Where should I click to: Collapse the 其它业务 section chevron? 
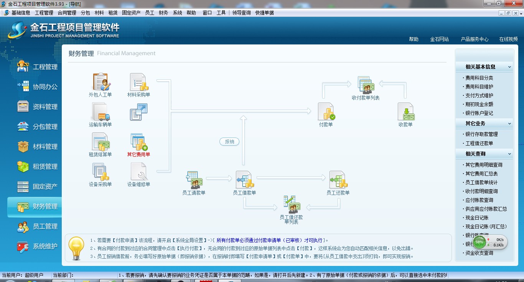tap(509, 124)
